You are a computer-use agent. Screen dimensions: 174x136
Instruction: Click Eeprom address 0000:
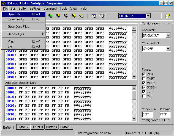(11, 88)
